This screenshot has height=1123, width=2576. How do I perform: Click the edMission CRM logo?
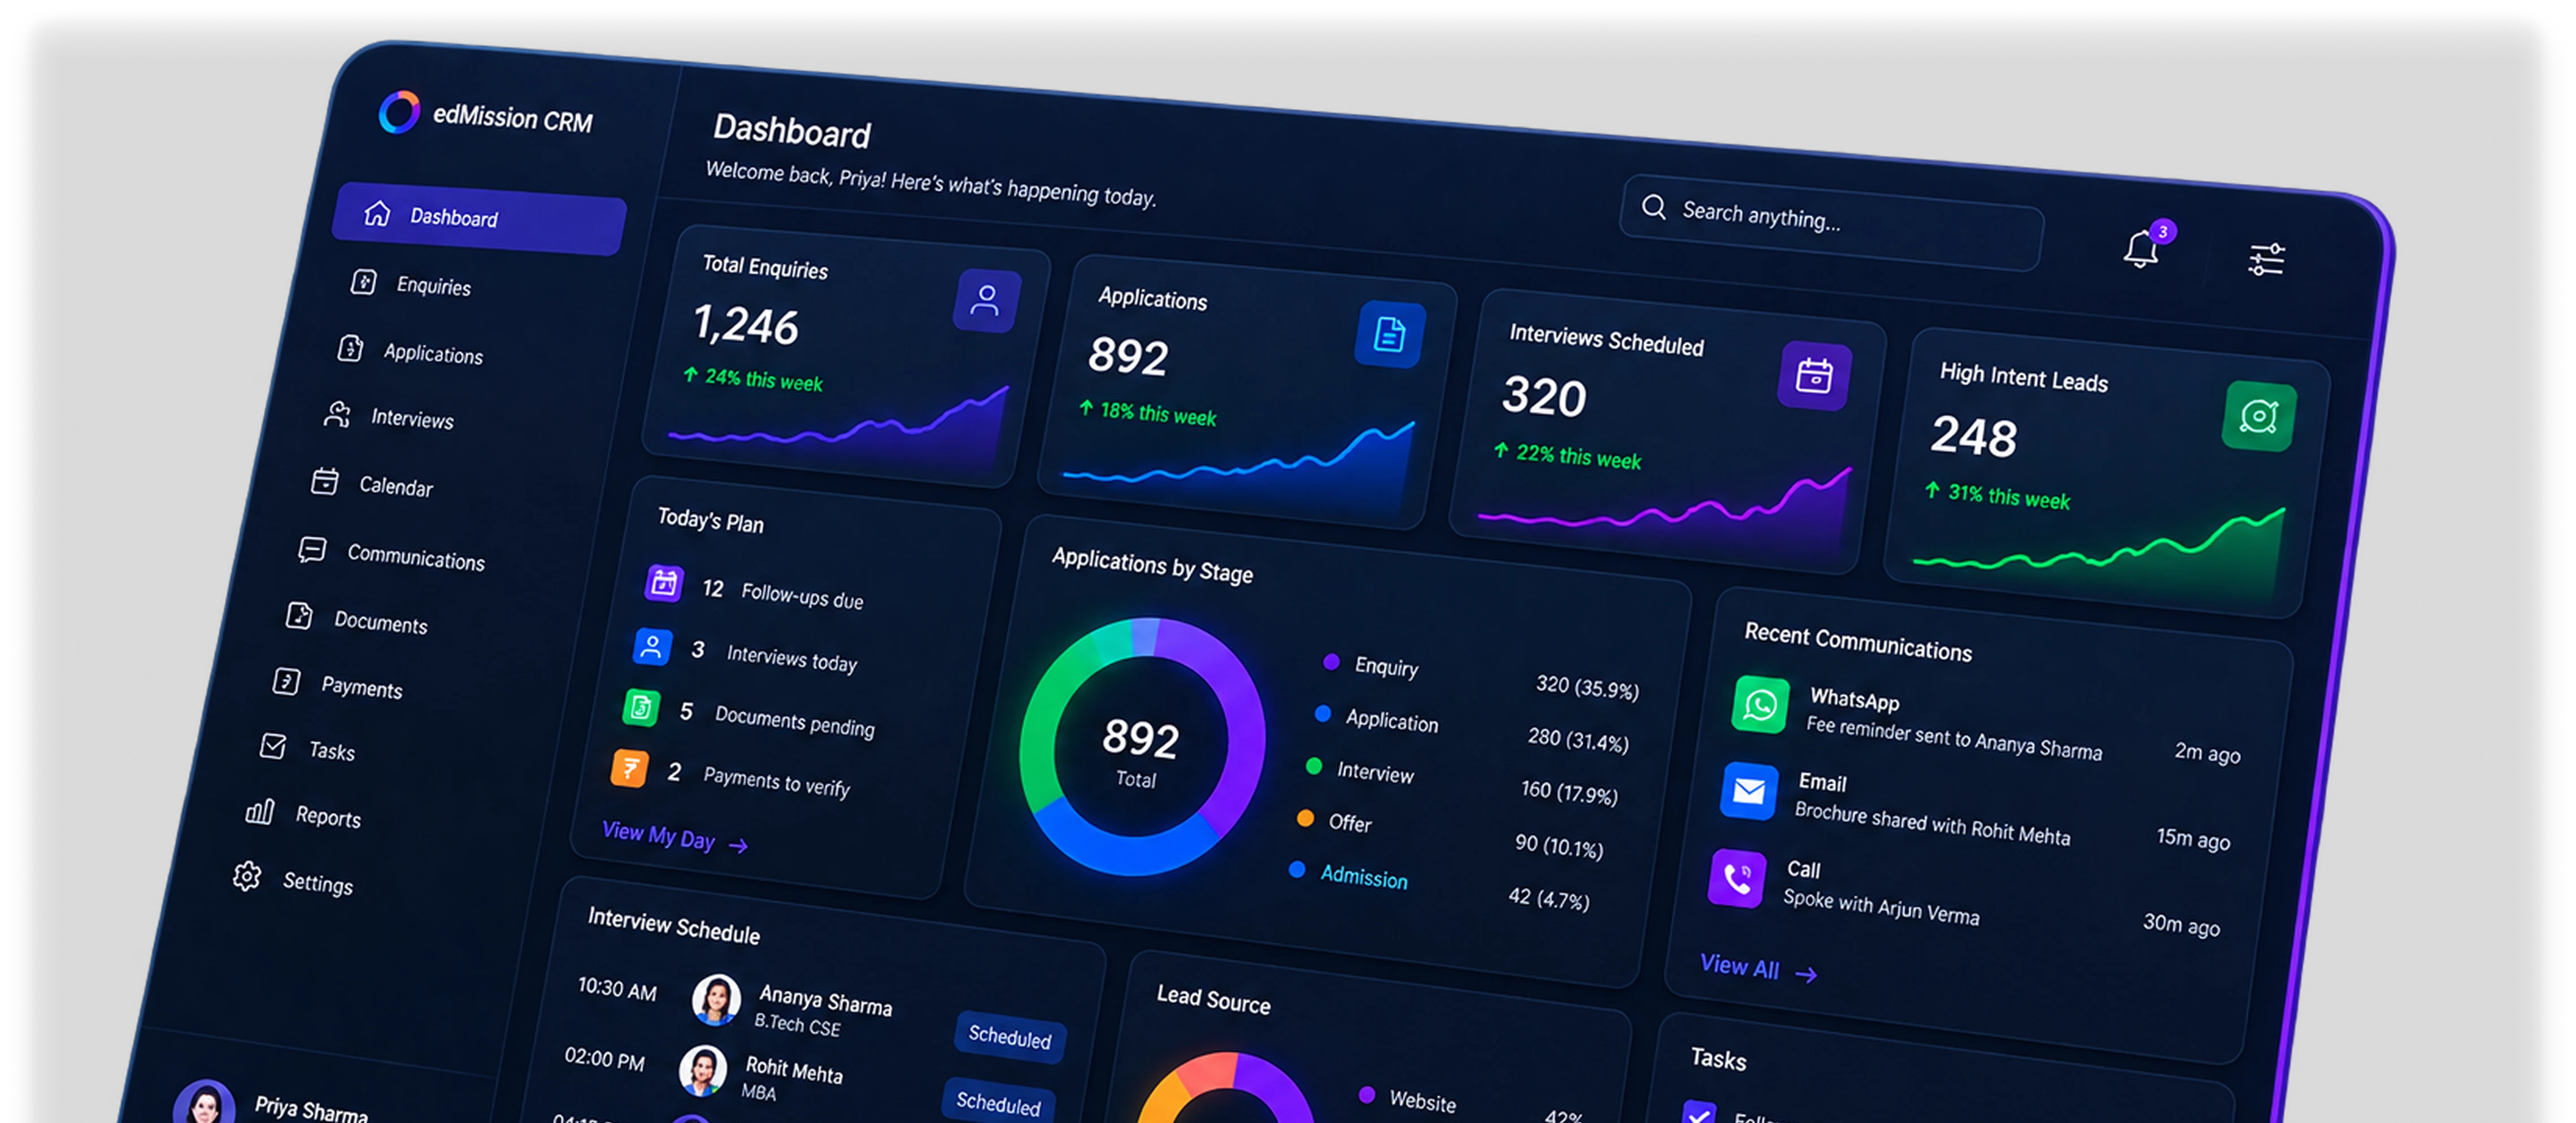[x=399, y=111]
